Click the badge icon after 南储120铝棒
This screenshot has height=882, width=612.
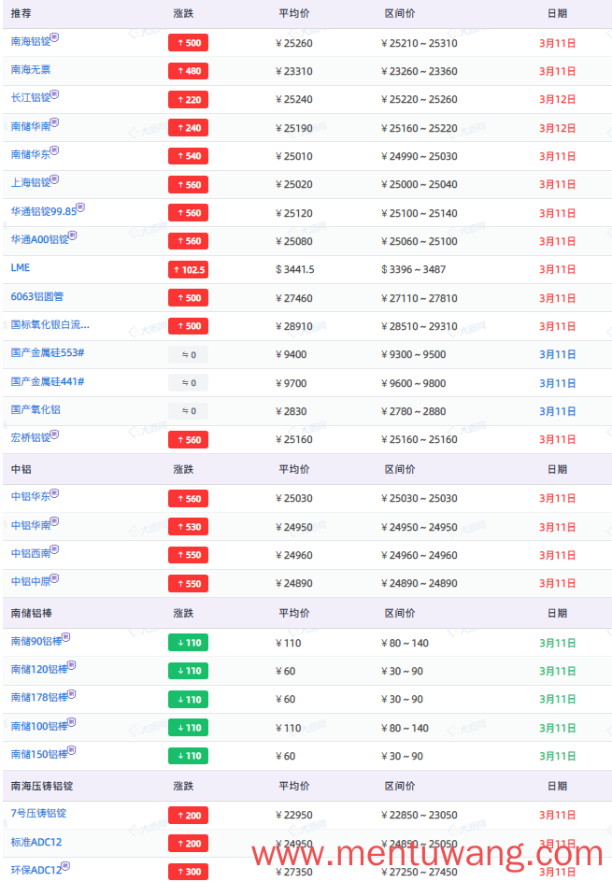click(x=72, y=665)
